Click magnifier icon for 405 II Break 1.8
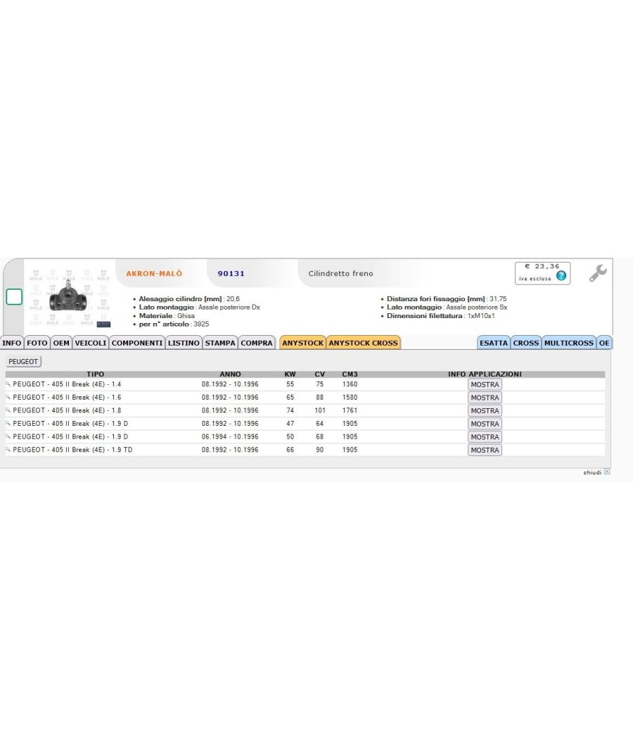 pos(8,410)
